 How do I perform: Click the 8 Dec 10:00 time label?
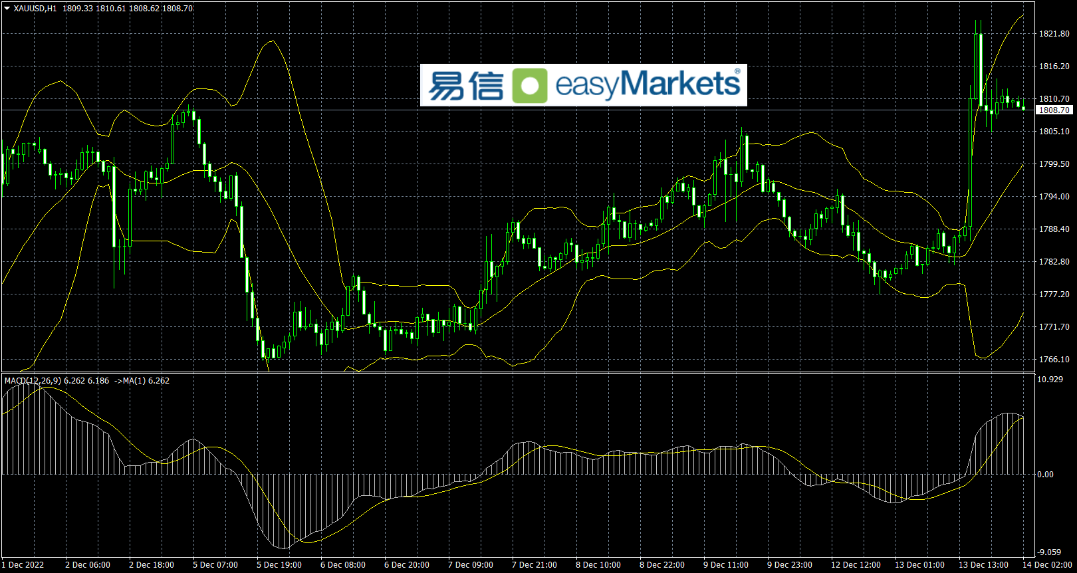point(598,565)
